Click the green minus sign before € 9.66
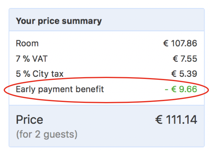Viewport: 212px width, 153px height. [x=166, y=90]
